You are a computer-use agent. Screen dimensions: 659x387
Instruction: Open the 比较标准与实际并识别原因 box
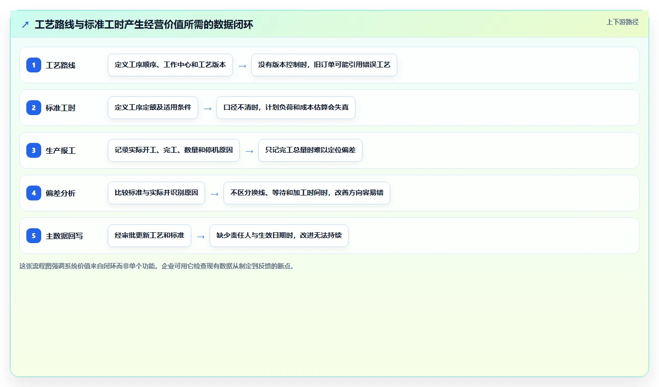click(156, 193)
